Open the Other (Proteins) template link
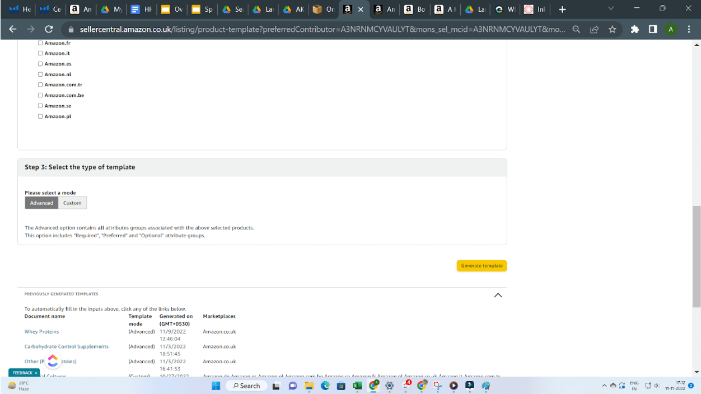The image size is (701, 394). [x=50, y=362]
